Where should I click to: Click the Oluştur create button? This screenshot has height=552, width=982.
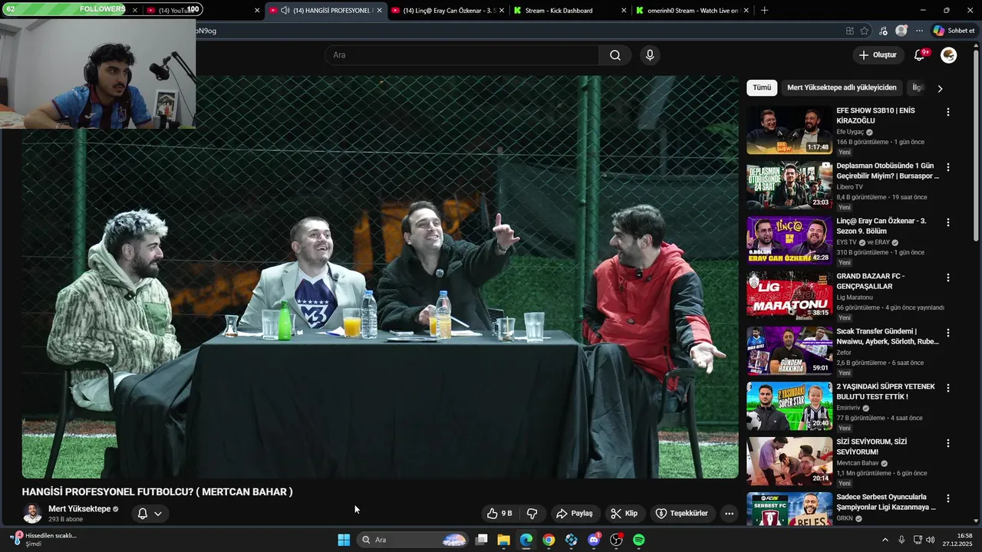[x=878, y=55]
